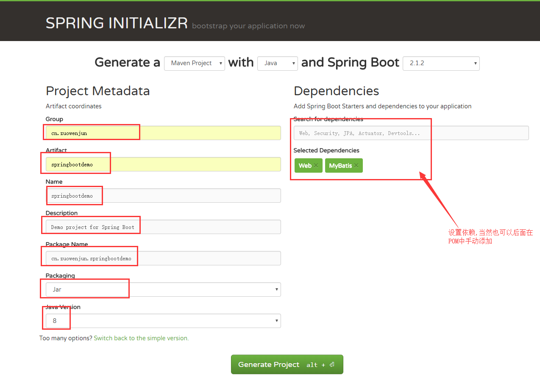
Task: Click the Selected Dependencies label
Action: pos(326,150)
